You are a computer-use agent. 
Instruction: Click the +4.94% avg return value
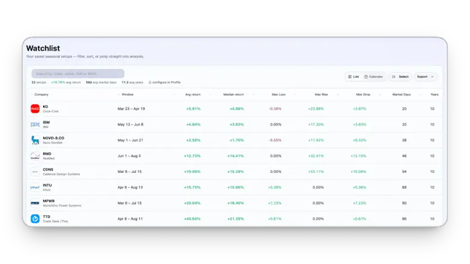pyautogui.click(x=194, y=125)
